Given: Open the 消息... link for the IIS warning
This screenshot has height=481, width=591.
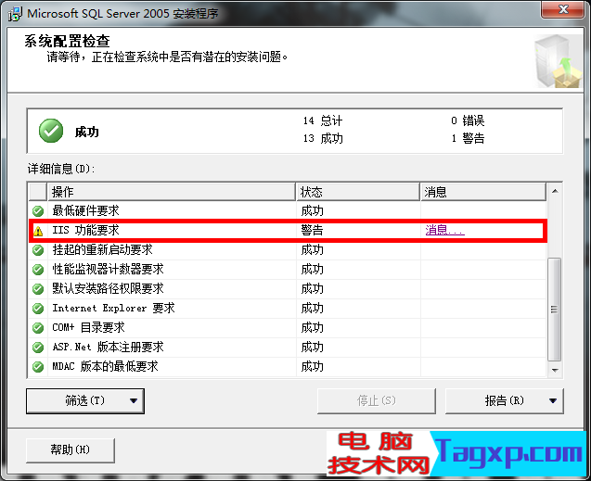Looking at the screenshot, I should (444, 230).
